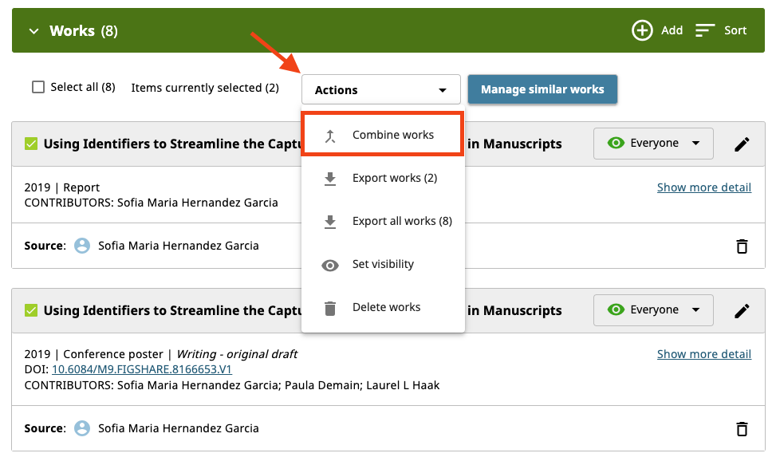
Task: Click the Works (8) heading text
Action: click(84, 30)
